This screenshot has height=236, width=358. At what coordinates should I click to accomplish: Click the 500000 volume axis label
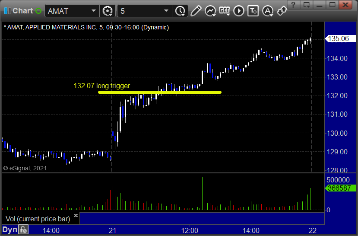[338, 180]
